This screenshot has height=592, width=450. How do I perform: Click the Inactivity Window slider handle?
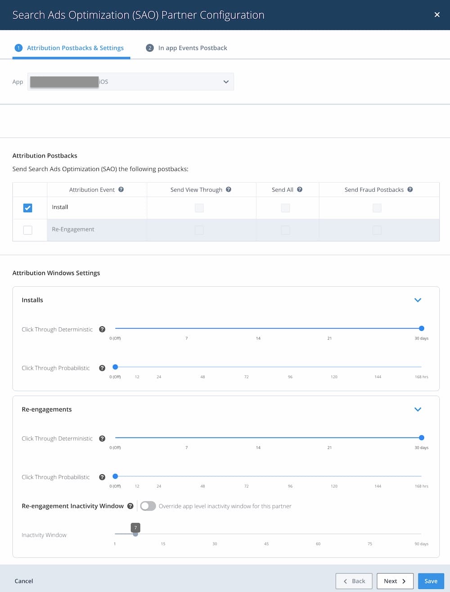coord(135,534)
